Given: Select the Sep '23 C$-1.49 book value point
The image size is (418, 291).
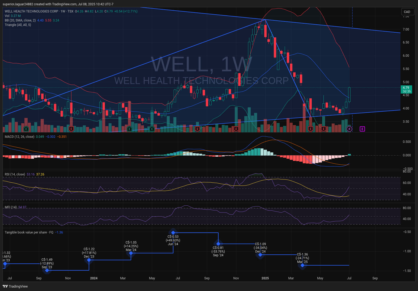Looking at the screenshot, I should point(47,270).
